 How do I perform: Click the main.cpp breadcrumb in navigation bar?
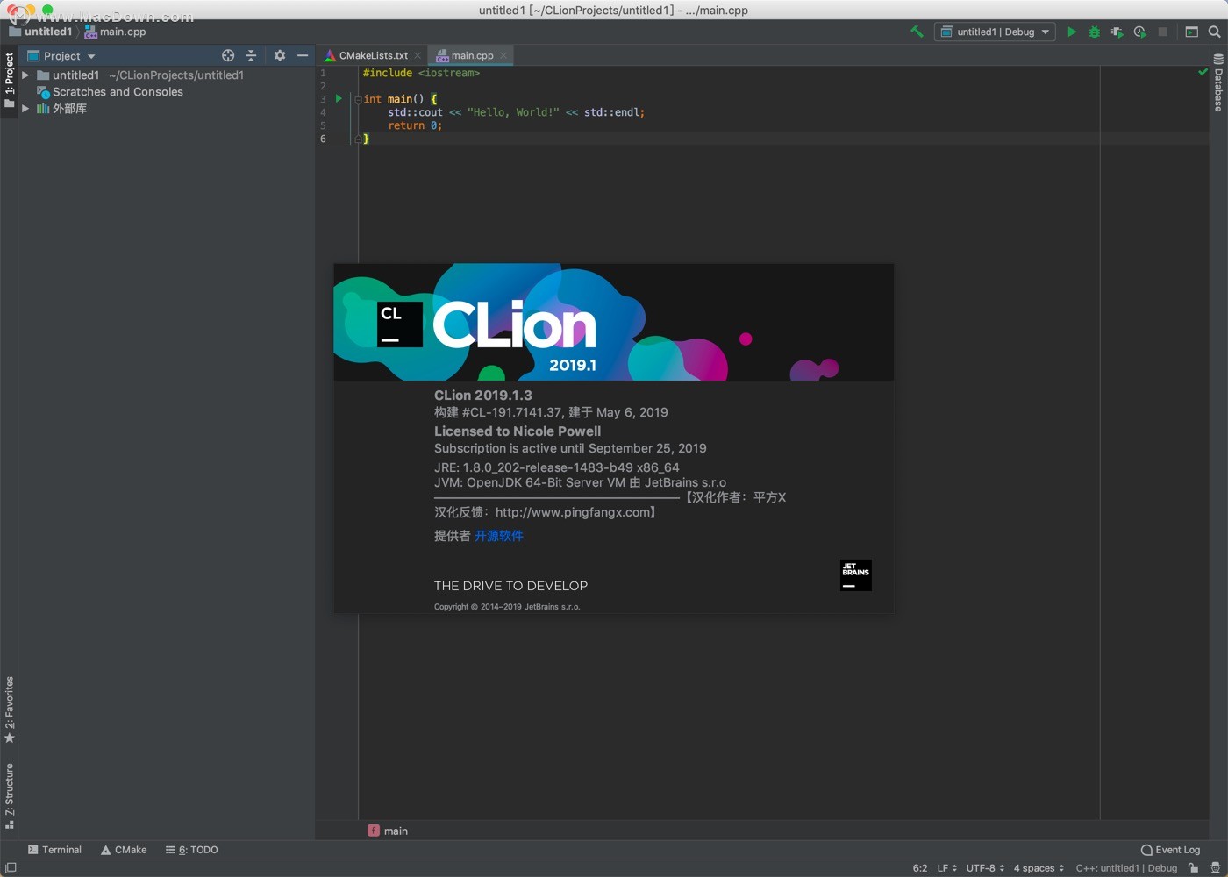(x=115, y=32)
